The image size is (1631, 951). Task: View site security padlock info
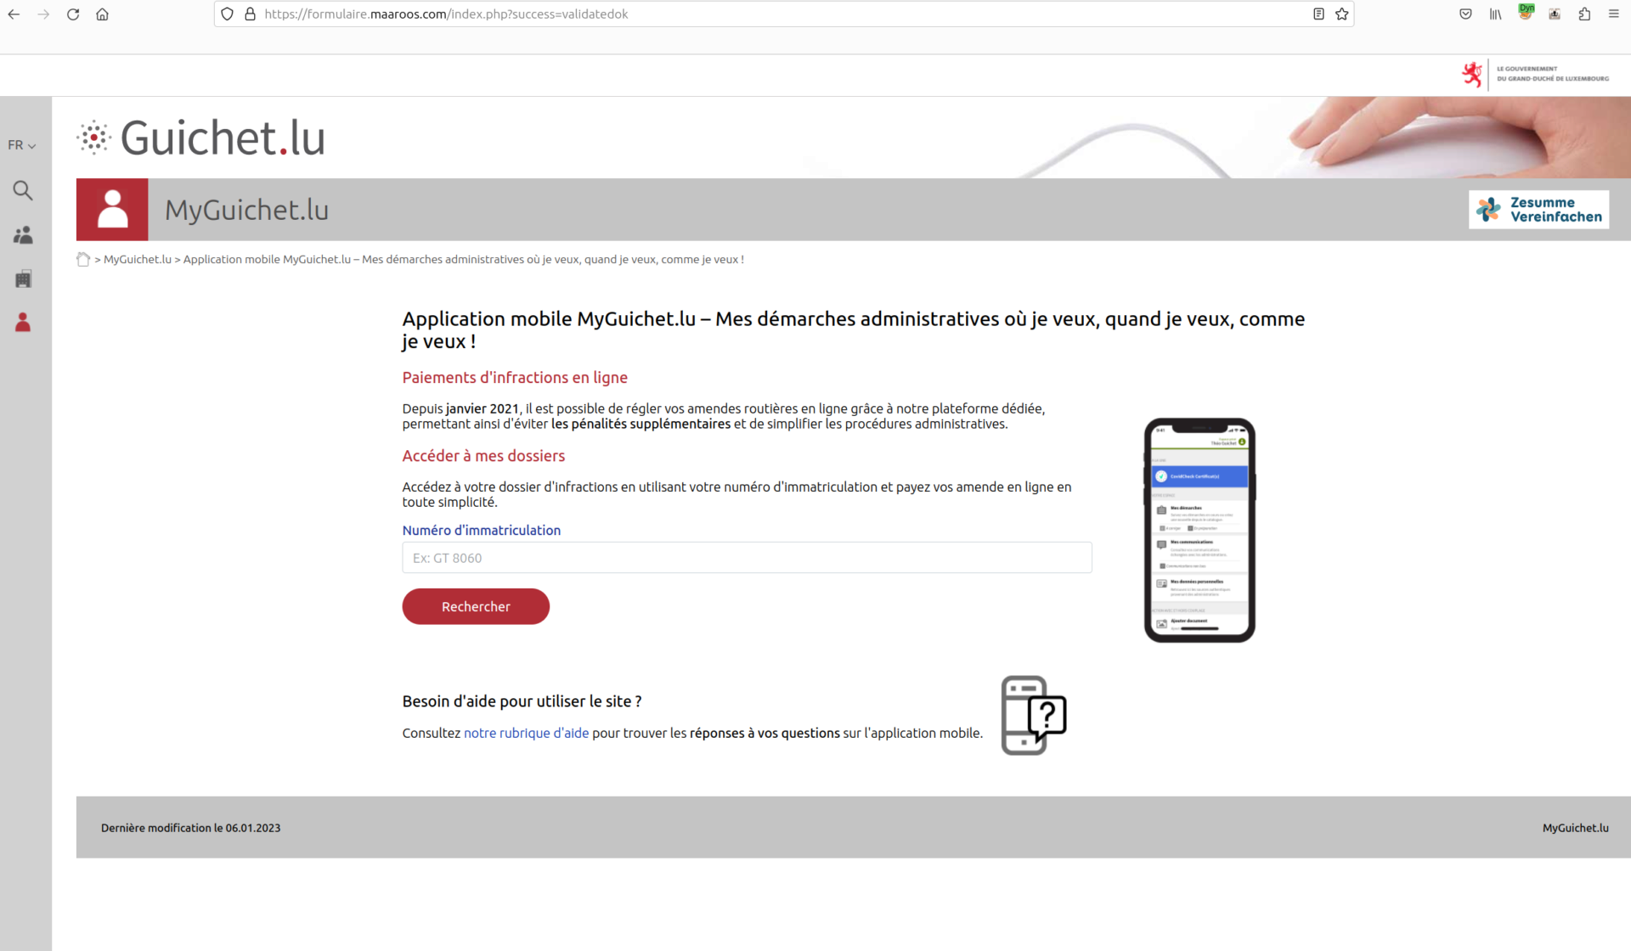(250, 14)
